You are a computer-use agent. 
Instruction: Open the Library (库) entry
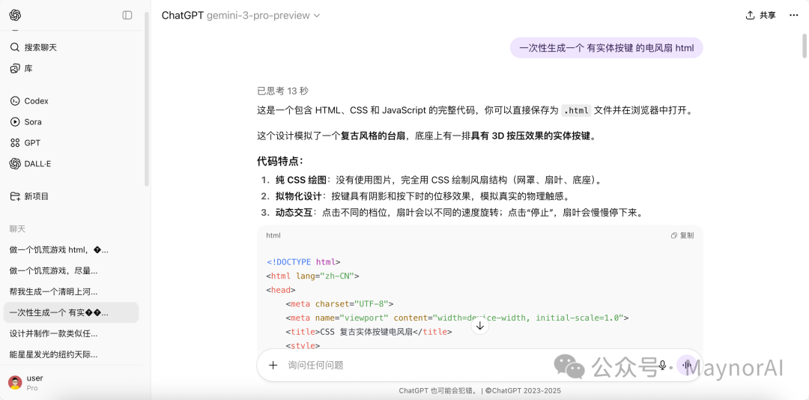click(71, 69)
